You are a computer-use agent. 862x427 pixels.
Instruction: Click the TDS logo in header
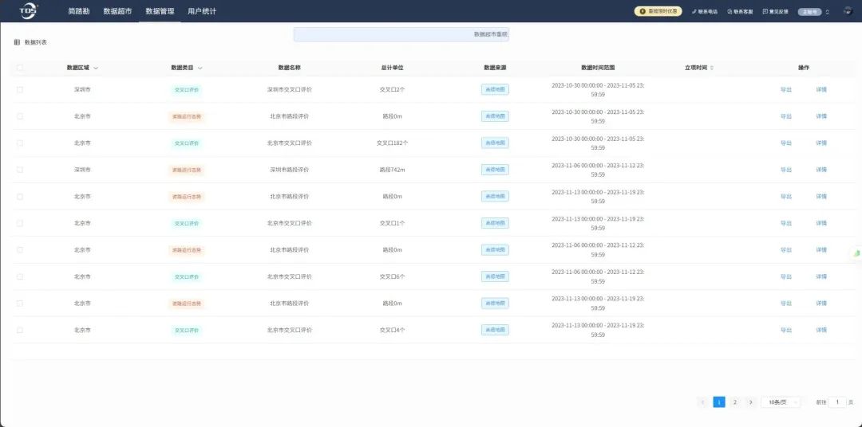(x=28, y=11)
